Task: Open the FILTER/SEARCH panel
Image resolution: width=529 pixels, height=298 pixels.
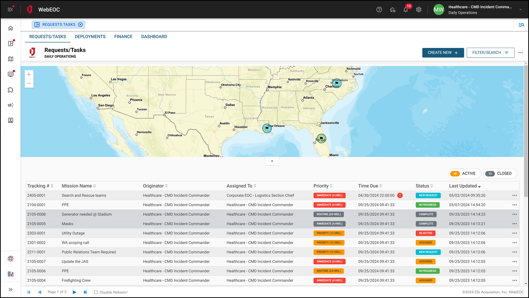Action: click(x=490, y=53)
